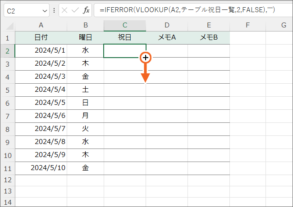Select row 13 header
The width and height of the screenshot is (293, 207).
[8, 191]
